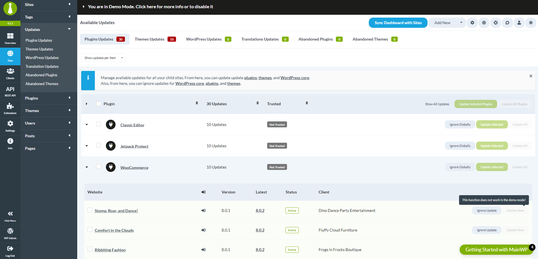Click the MainWP logo at top left

click(x=10, y=9)
